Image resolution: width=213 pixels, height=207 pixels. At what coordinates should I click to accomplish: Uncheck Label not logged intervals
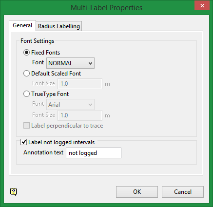pyautogui.click(x=24, y=142)
